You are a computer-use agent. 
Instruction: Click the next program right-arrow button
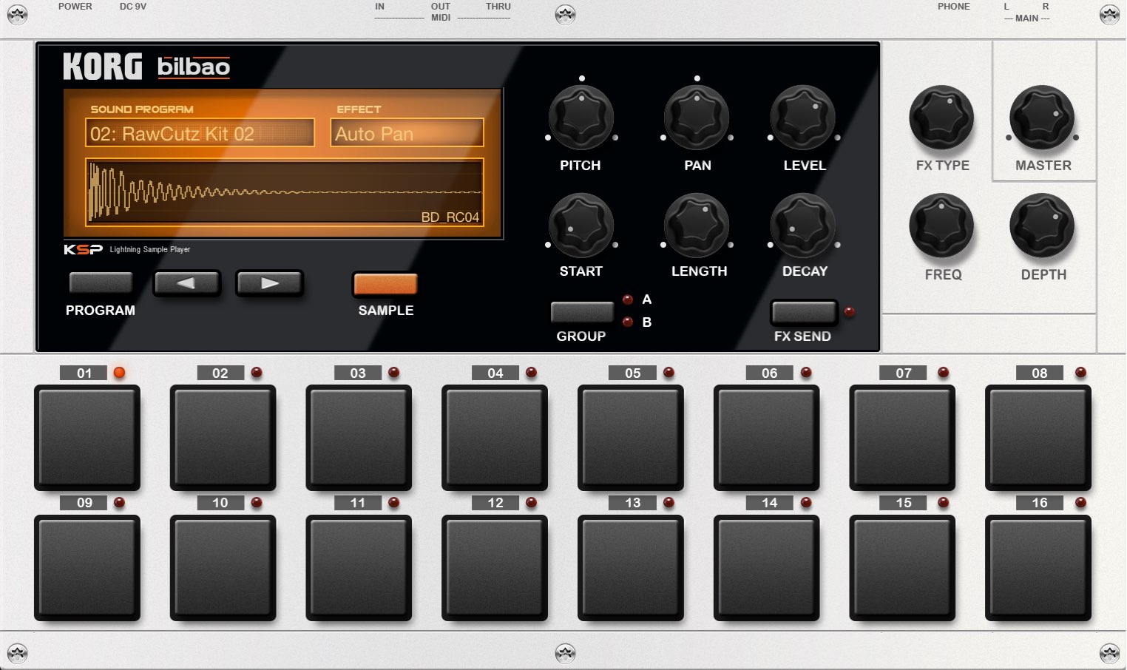269,283
